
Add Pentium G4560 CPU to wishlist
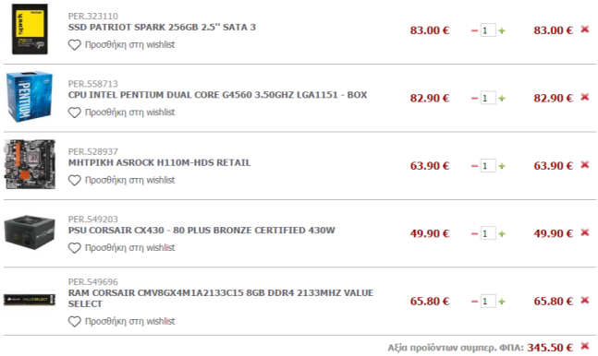tap(121, 113)
